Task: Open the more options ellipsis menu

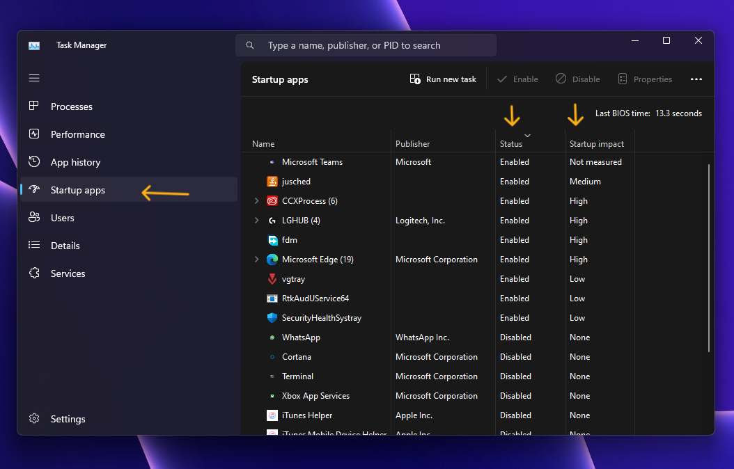Action: point(696,79)
